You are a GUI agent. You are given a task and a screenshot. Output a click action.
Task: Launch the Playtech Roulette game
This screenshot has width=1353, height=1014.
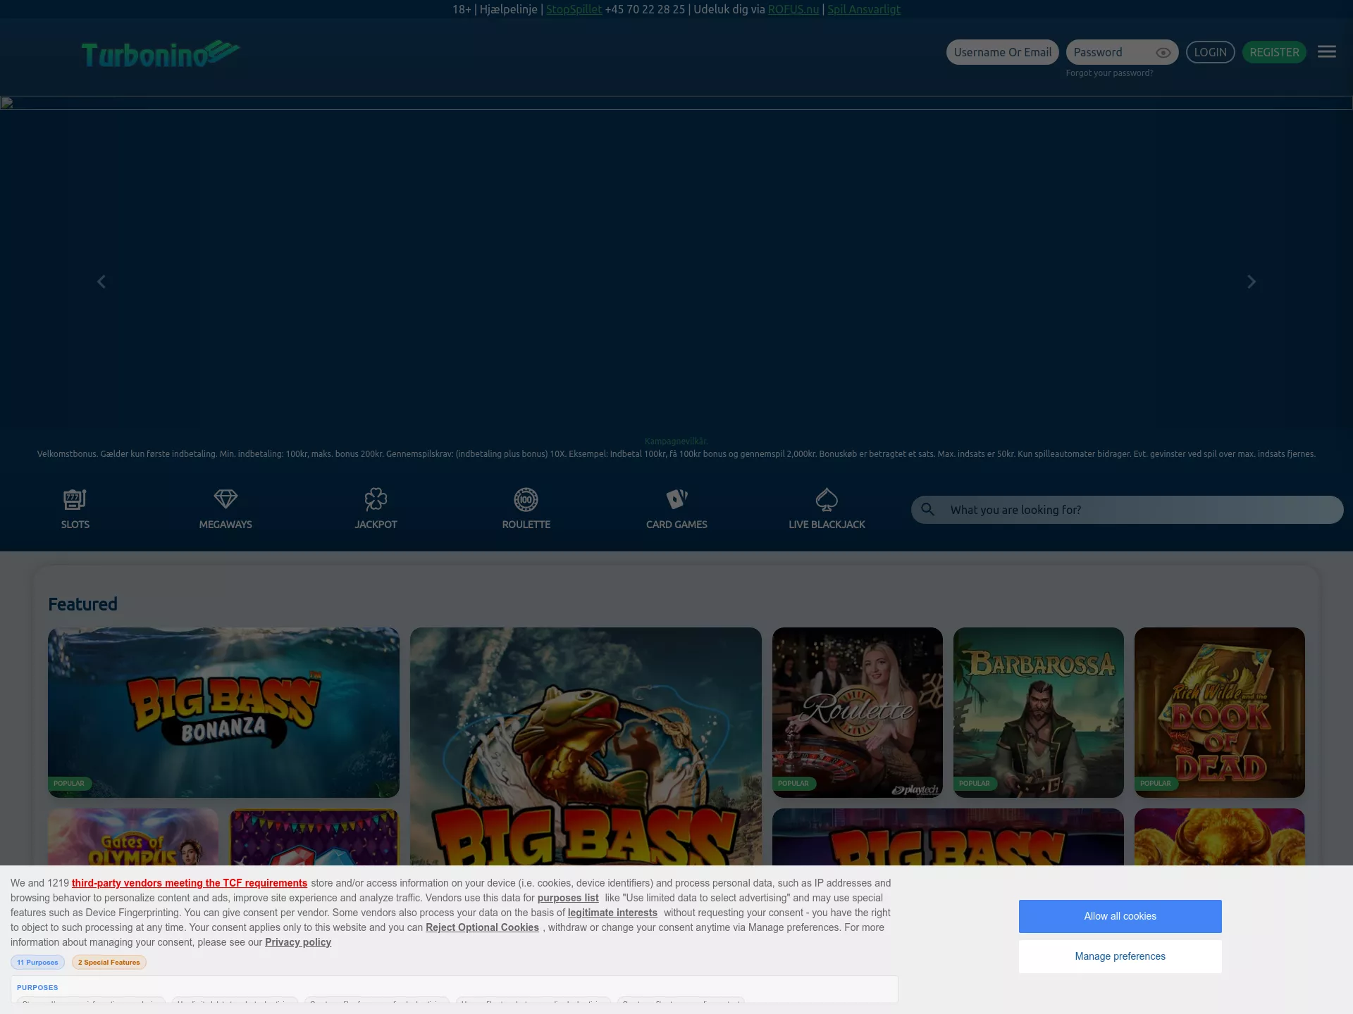pos(858,713)
